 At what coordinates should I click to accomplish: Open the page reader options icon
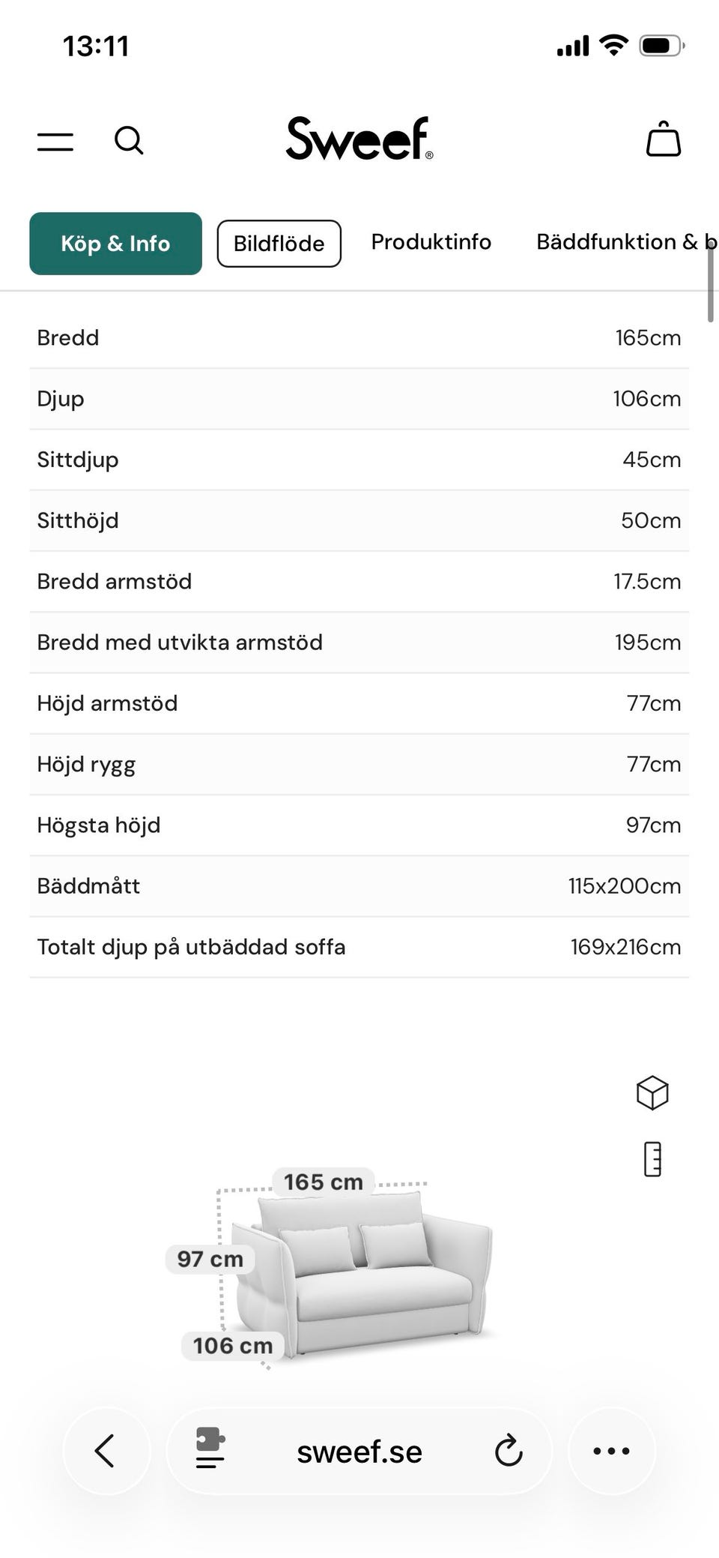(210, 1448)
